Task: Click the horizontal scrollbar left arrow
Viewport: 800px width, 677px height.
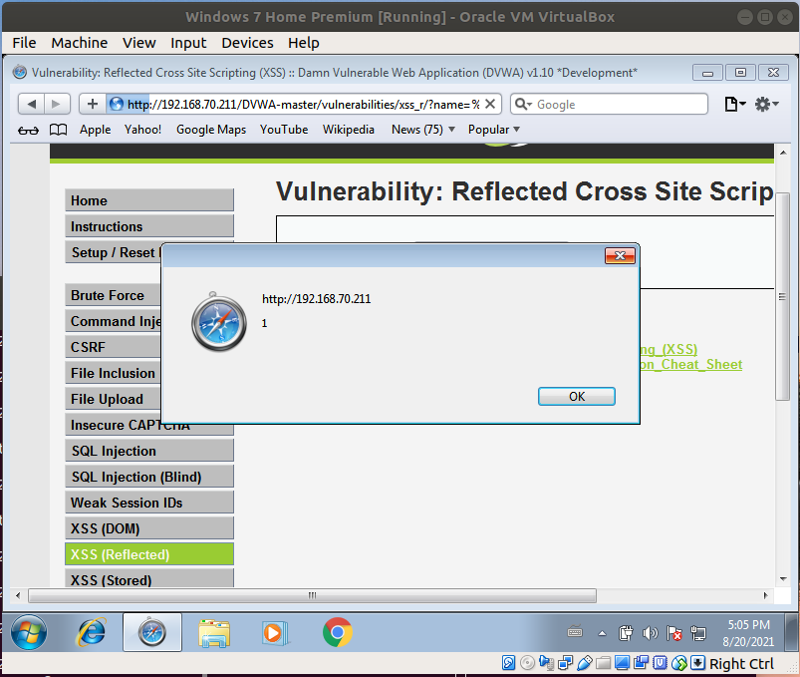Action: click(x=18, y=595)
